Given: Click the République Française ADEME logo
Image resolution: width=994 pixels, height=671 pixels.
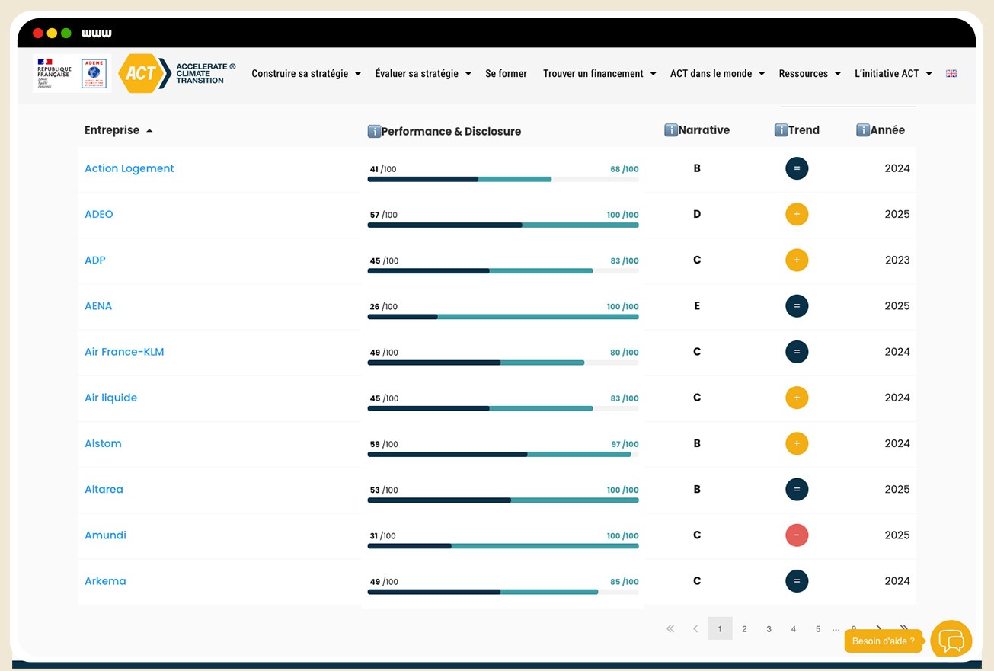Looking at the screenshot, I should [x=72, y=73].
